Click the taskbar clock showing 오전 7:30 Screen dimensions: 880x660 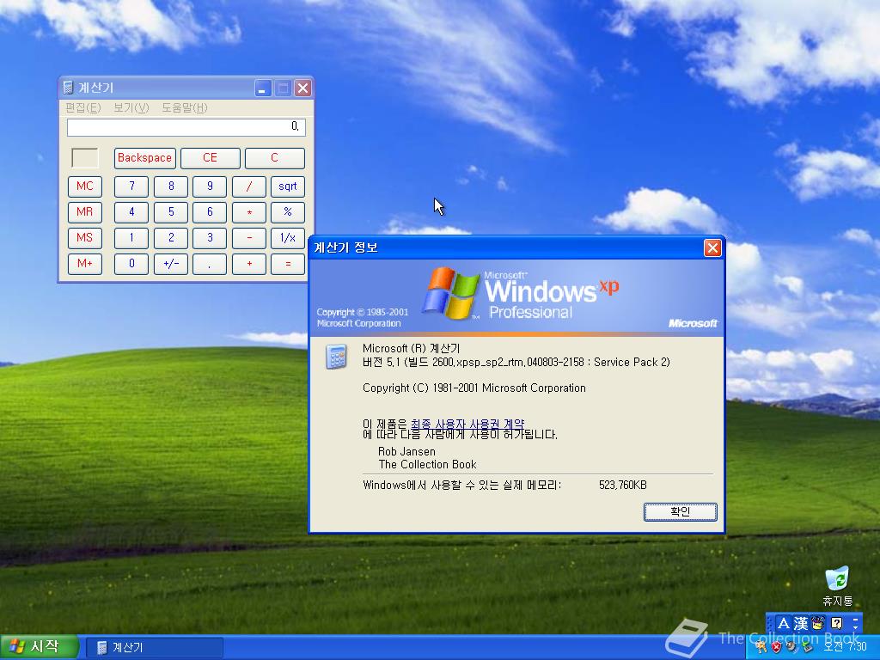846,647
